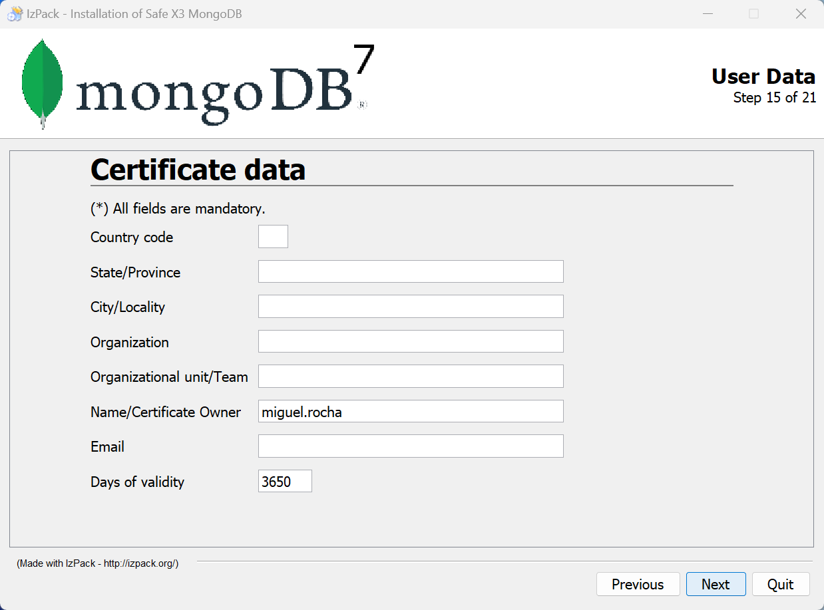Image resolution: width=824 pixels, height=610 pixels.
Task: Go back with the Previous button
Action: coord(638,584)
